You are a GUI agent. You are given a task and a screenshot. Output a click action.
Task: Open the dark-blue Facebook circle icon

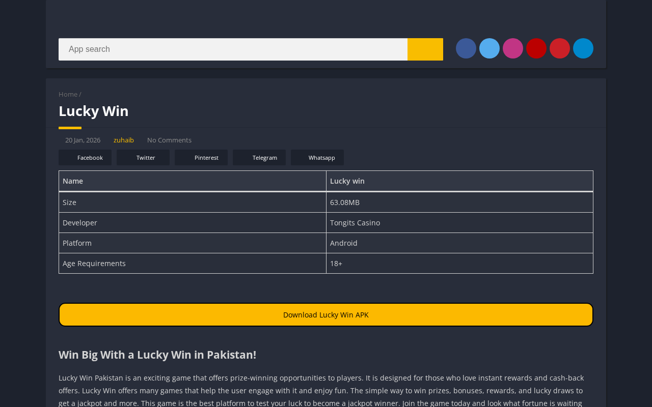466,48
